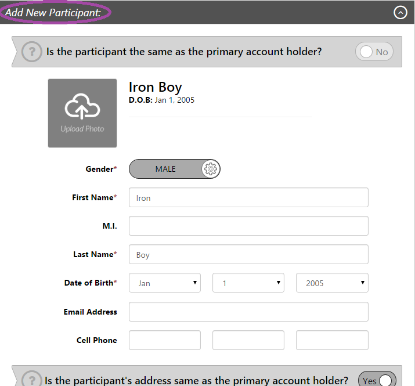
Task: Collapse the Add New Participant panel
Action: 400,12
